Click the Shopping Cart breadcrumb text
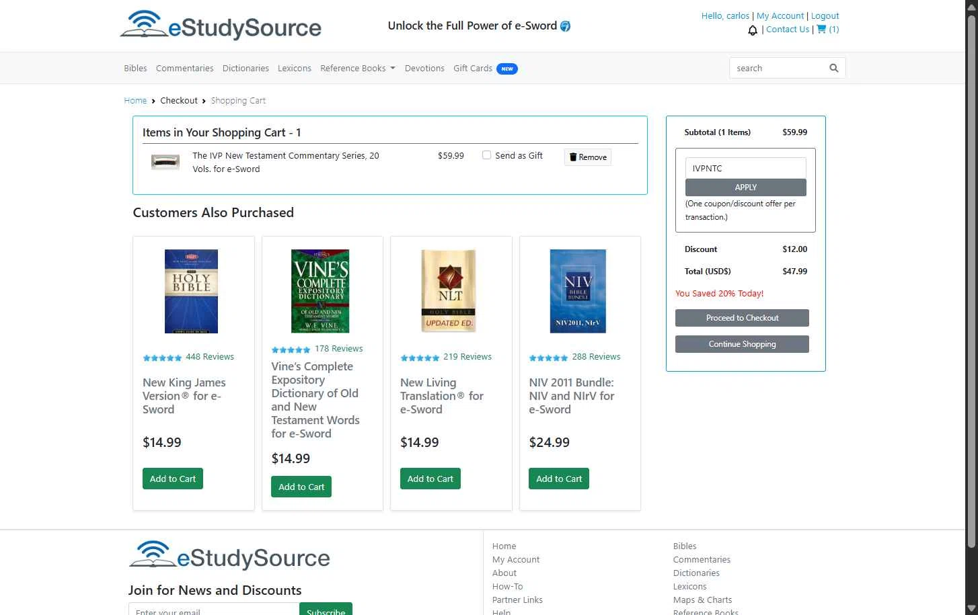This screenshot has height=615, width=978. tap(238, 101)
